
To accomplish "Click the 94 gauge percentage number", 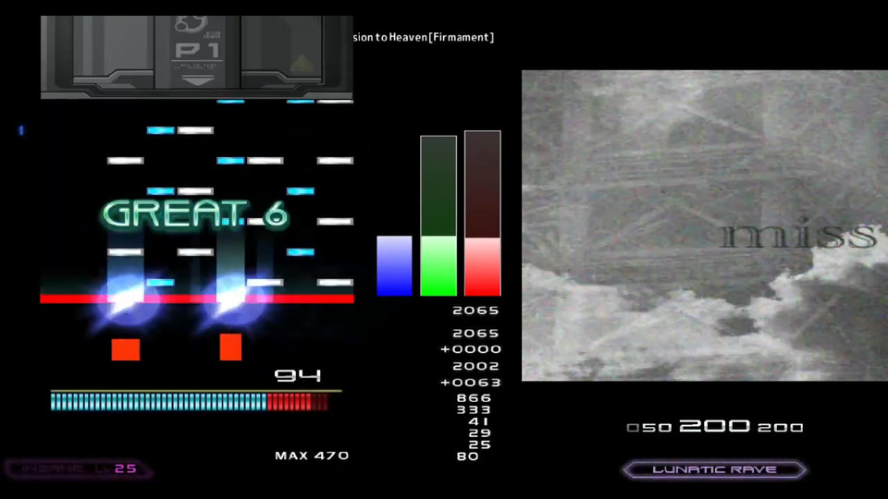I will 297,375.
